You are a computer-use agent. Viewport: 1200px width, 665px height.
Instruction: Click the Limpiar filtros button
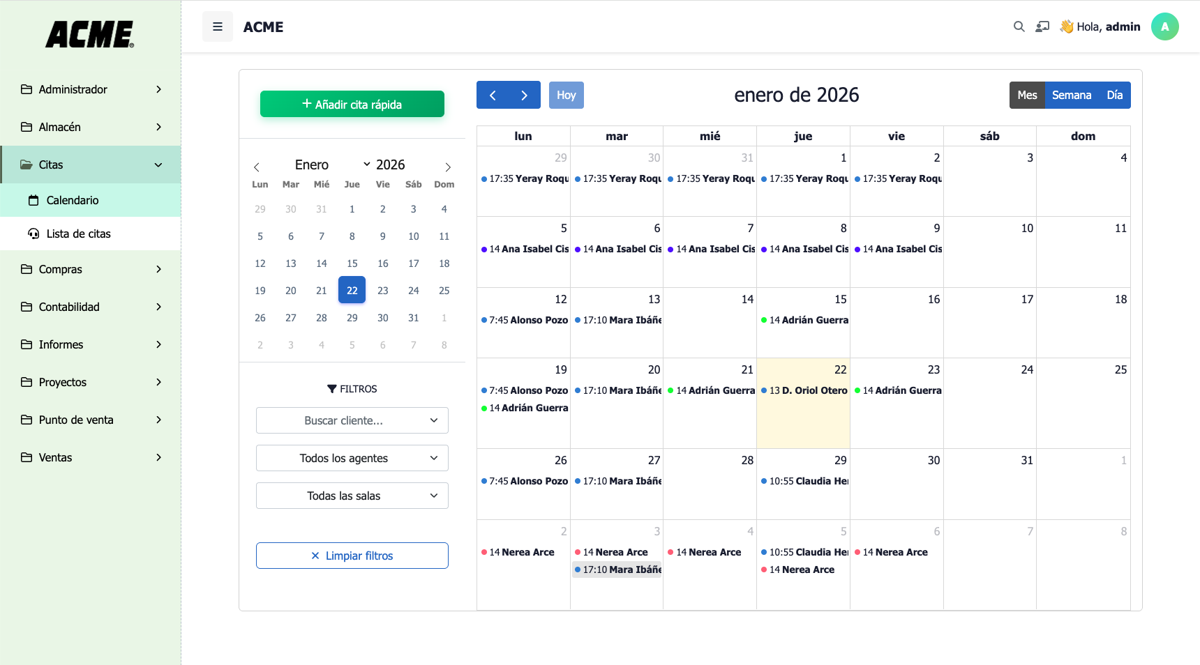(352, 556)
